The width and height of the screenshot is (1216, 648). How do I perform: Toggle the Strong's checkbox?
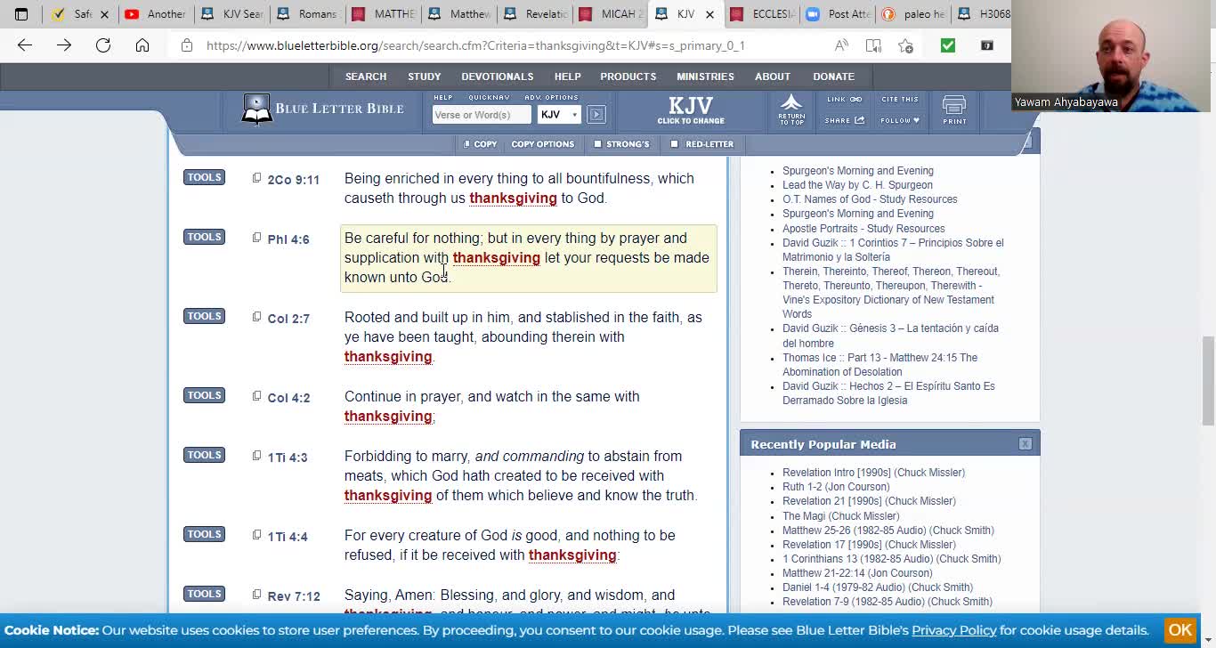pyautogui.click(x=597, y=144)
